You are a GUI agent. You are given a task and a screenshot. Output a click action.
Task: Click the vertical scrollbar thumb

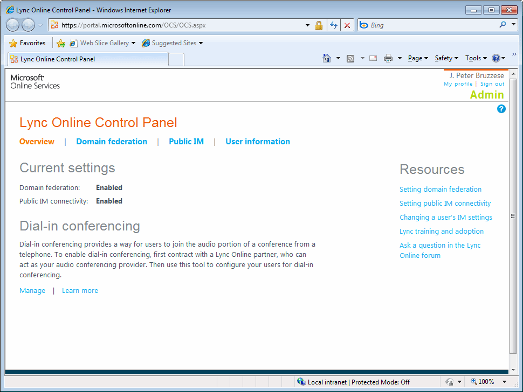point(513,216)
